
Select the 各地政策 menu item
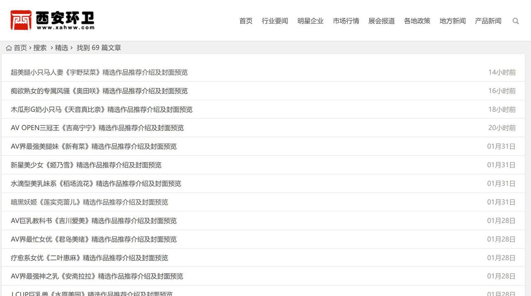click(417, 21)
